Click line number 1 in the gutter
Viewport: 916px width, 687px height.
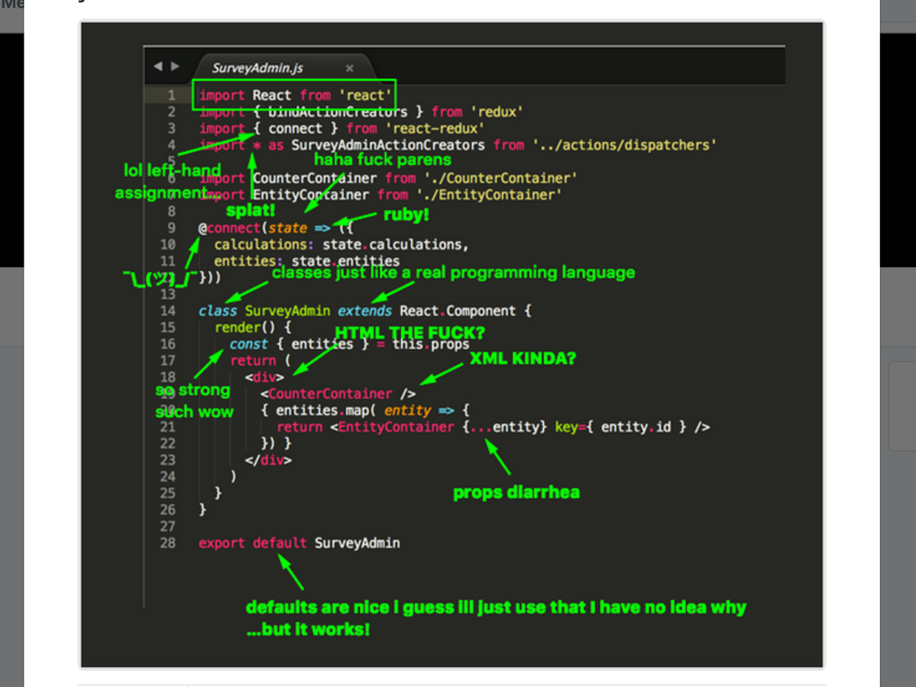[x=171, y=95]
